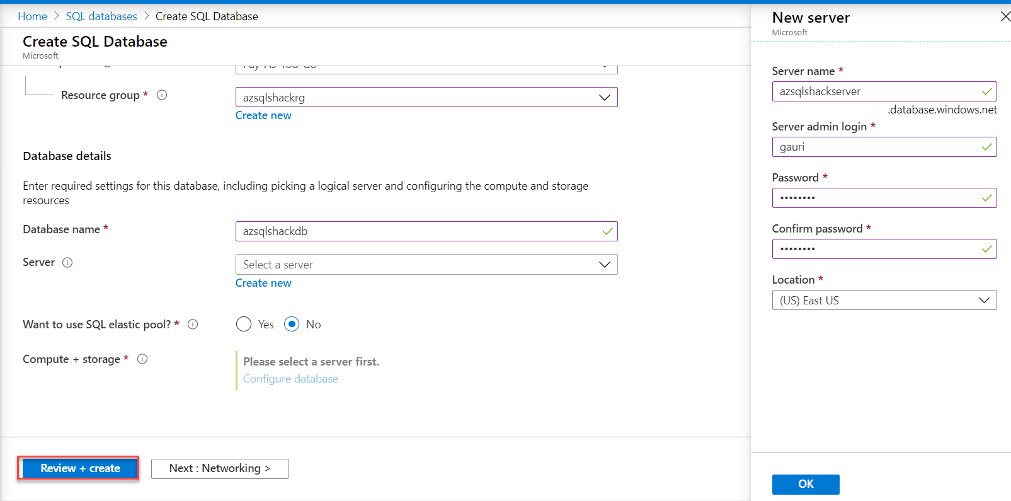Click Next : Networking button
This screenshot has width=1011, height=501.
tap(220, 468)
